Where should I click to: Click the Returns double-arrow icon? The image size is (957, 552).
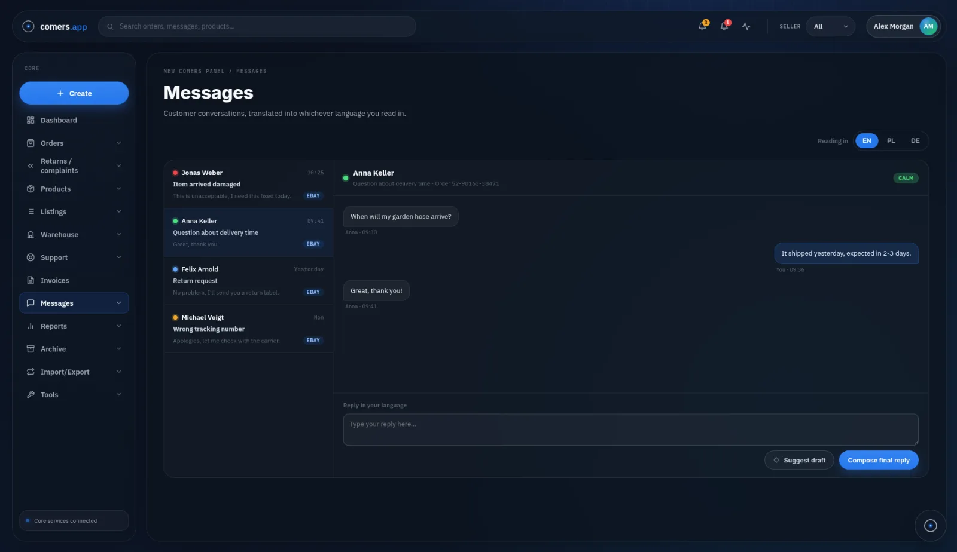[31, 165]
